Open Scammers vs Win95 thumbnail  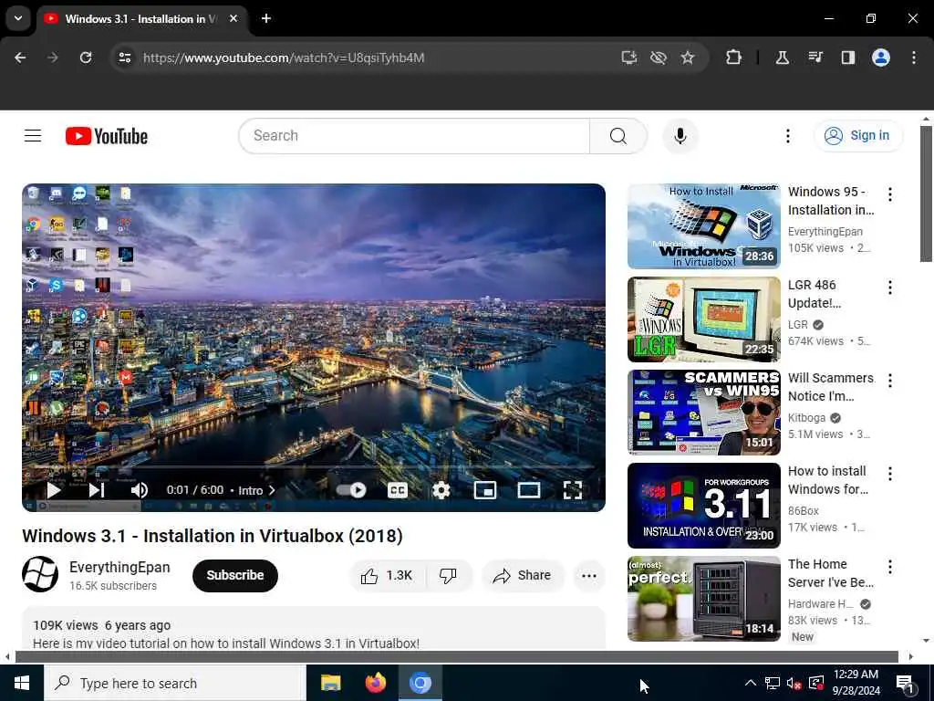click(703, 412)
